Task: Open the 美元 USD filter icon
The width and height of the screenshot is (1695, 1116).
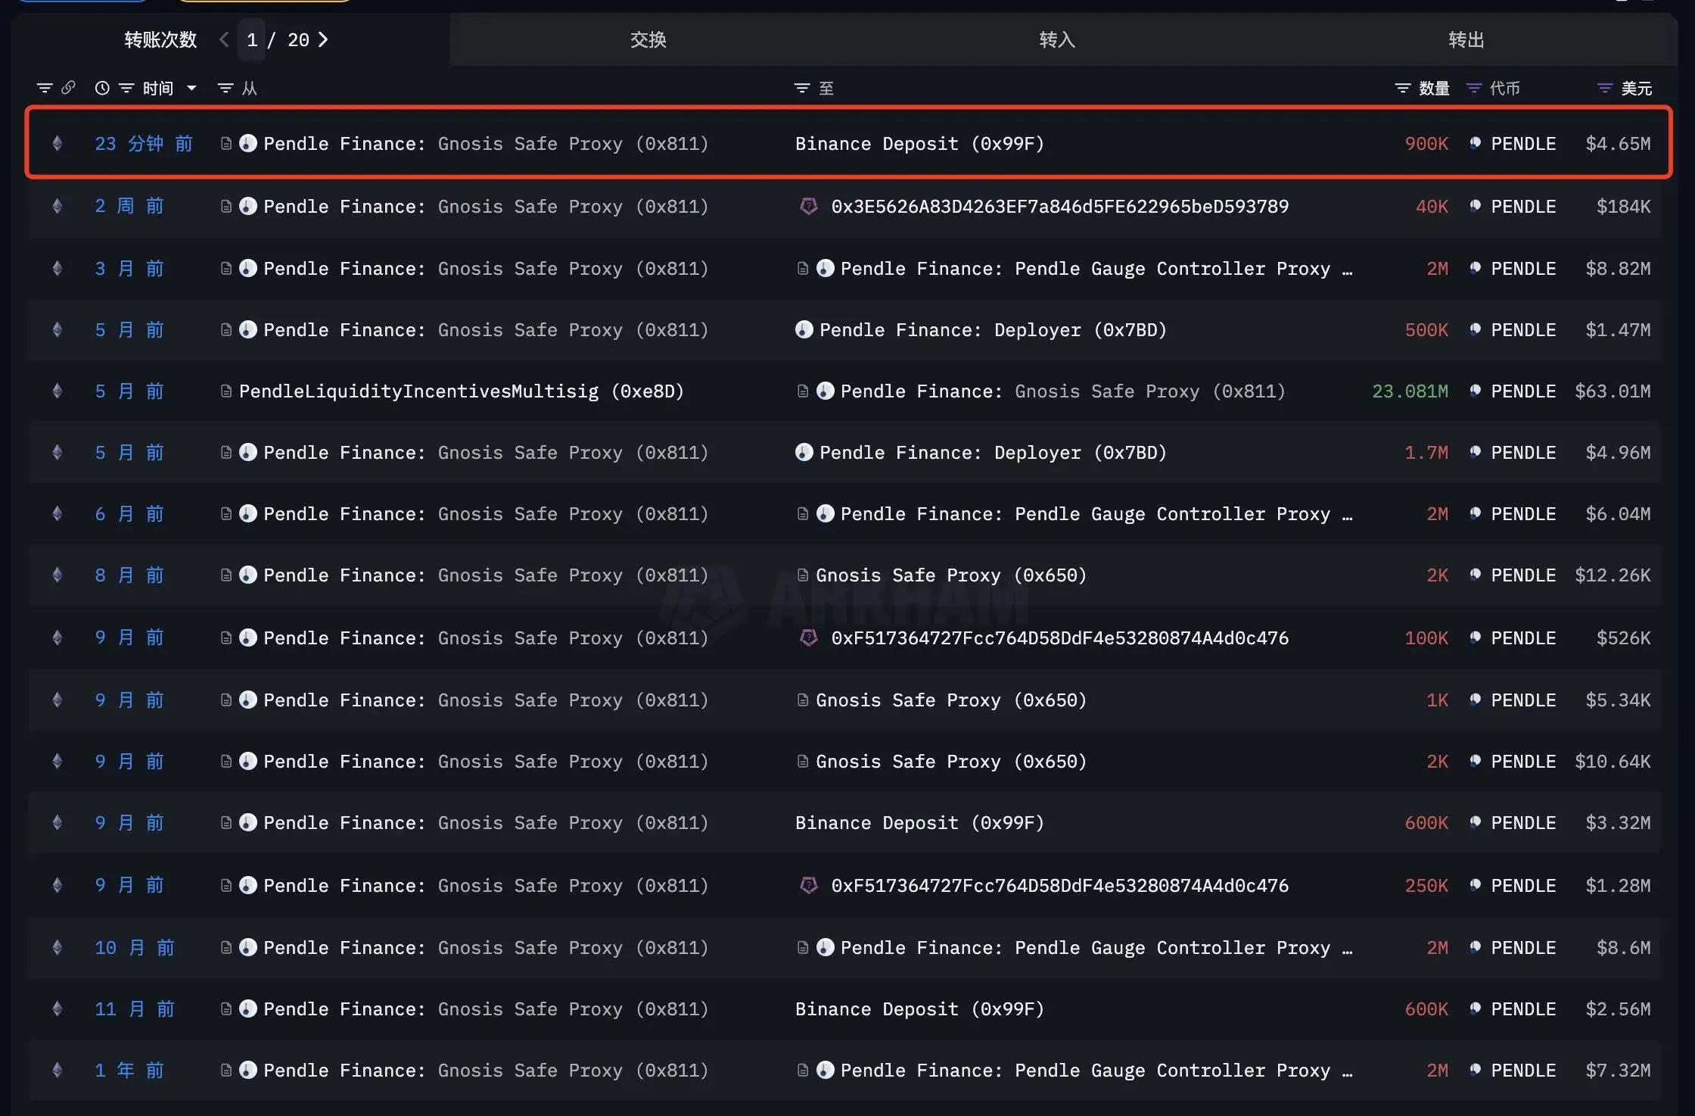Action: point(1604,88)
